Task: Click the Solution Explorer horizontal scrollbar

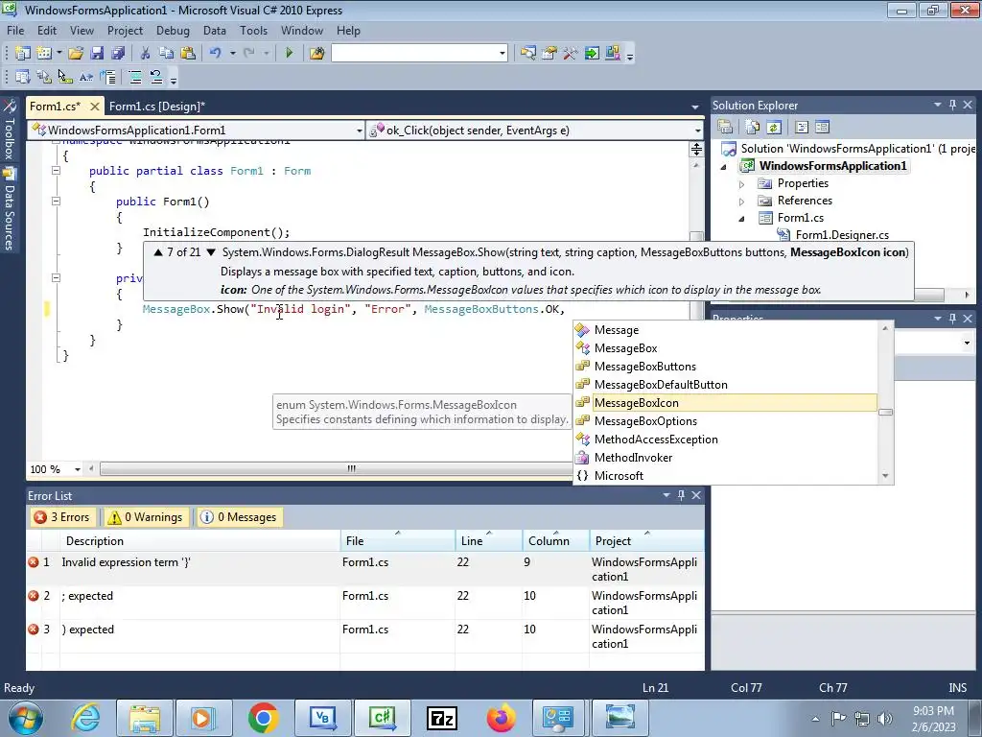Action: [927, 295]
